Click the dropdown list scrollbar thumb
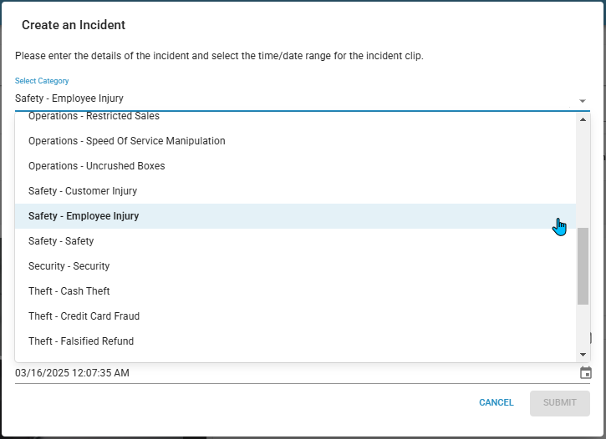606x439 pixels. tap(583, 265)
